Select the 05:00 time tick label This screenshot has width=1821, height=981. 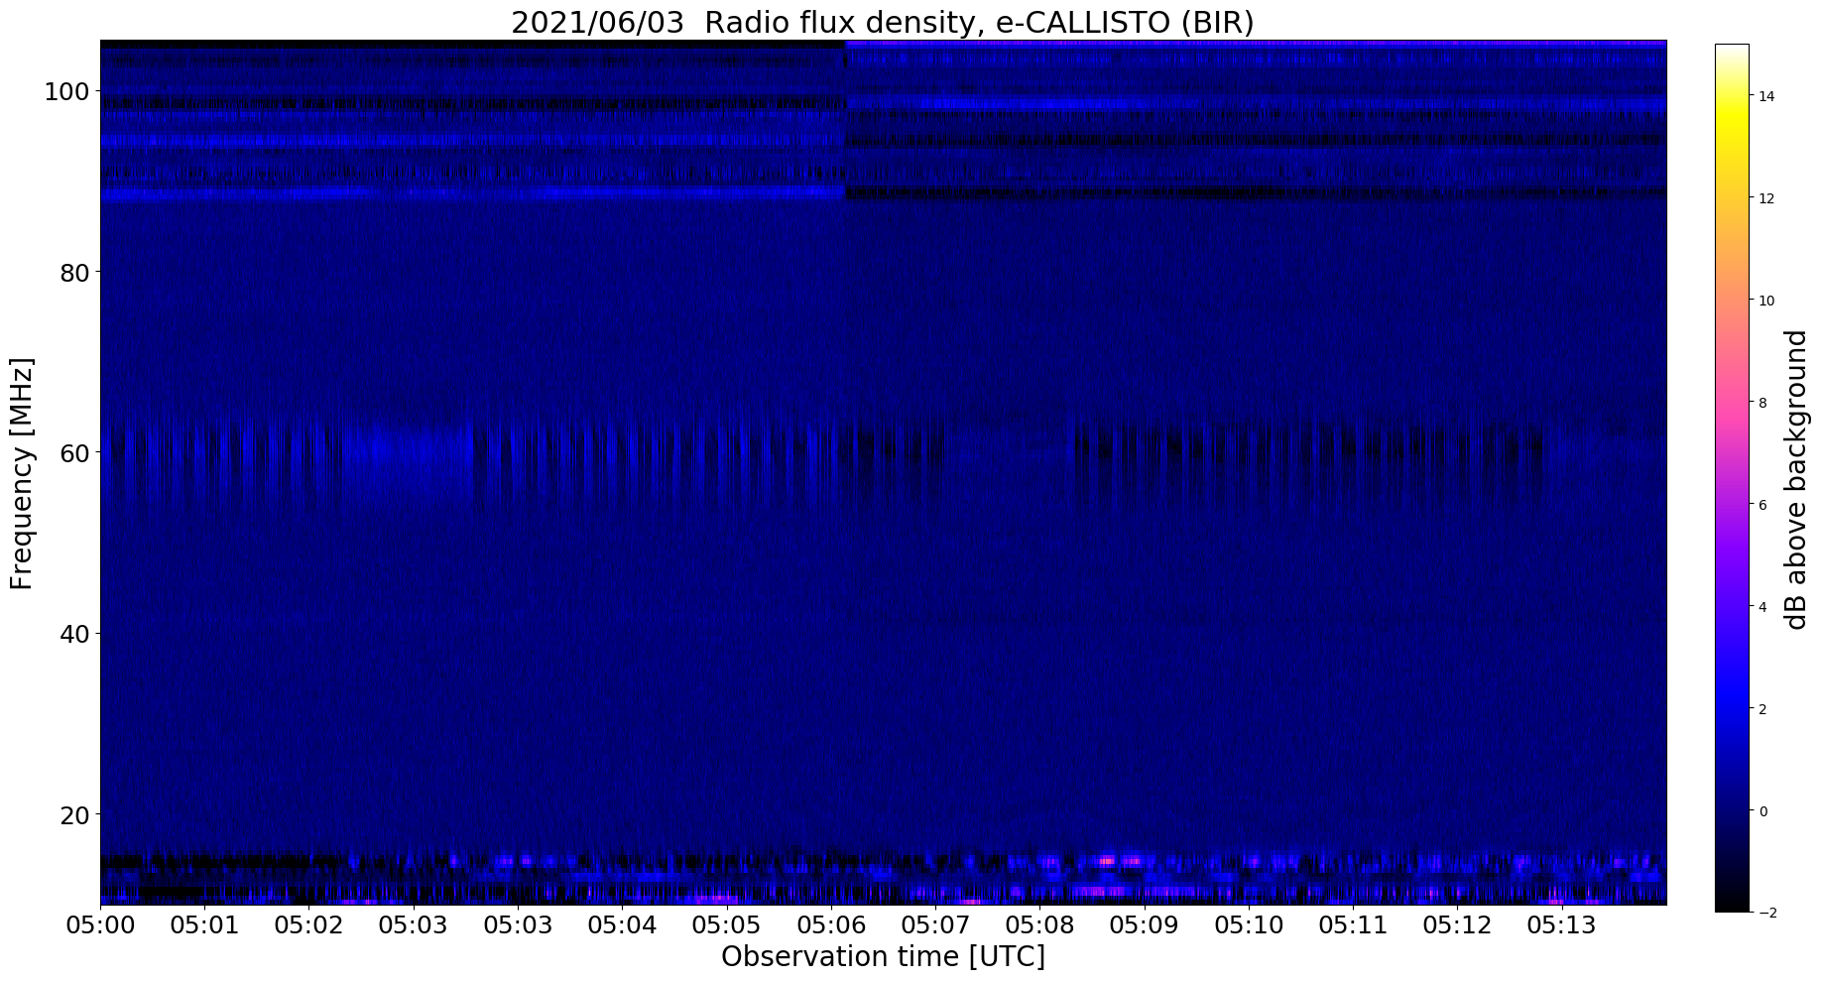click(100, 926)
